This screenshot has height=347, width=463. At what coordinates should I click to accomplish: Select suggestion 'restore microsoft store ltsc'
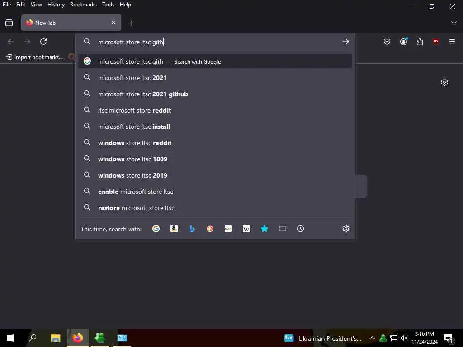click(x=215, y=208)
